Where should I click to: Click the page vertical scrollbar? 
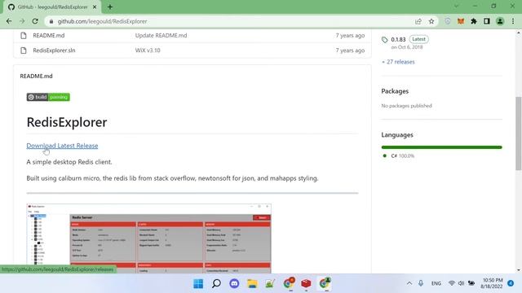pyautogui.click(x=519, y=133)
